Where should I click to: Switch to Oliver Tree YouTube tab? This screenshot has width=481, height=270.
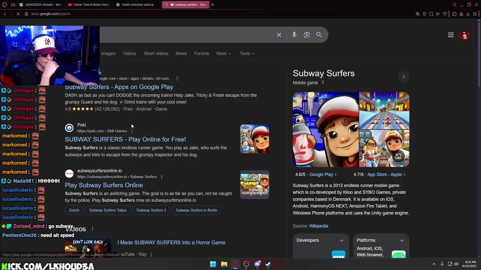[x=89, y=4]
